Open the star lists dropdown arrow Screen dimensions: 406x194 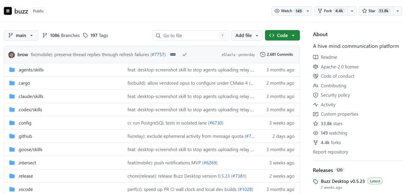click(398, 11)
